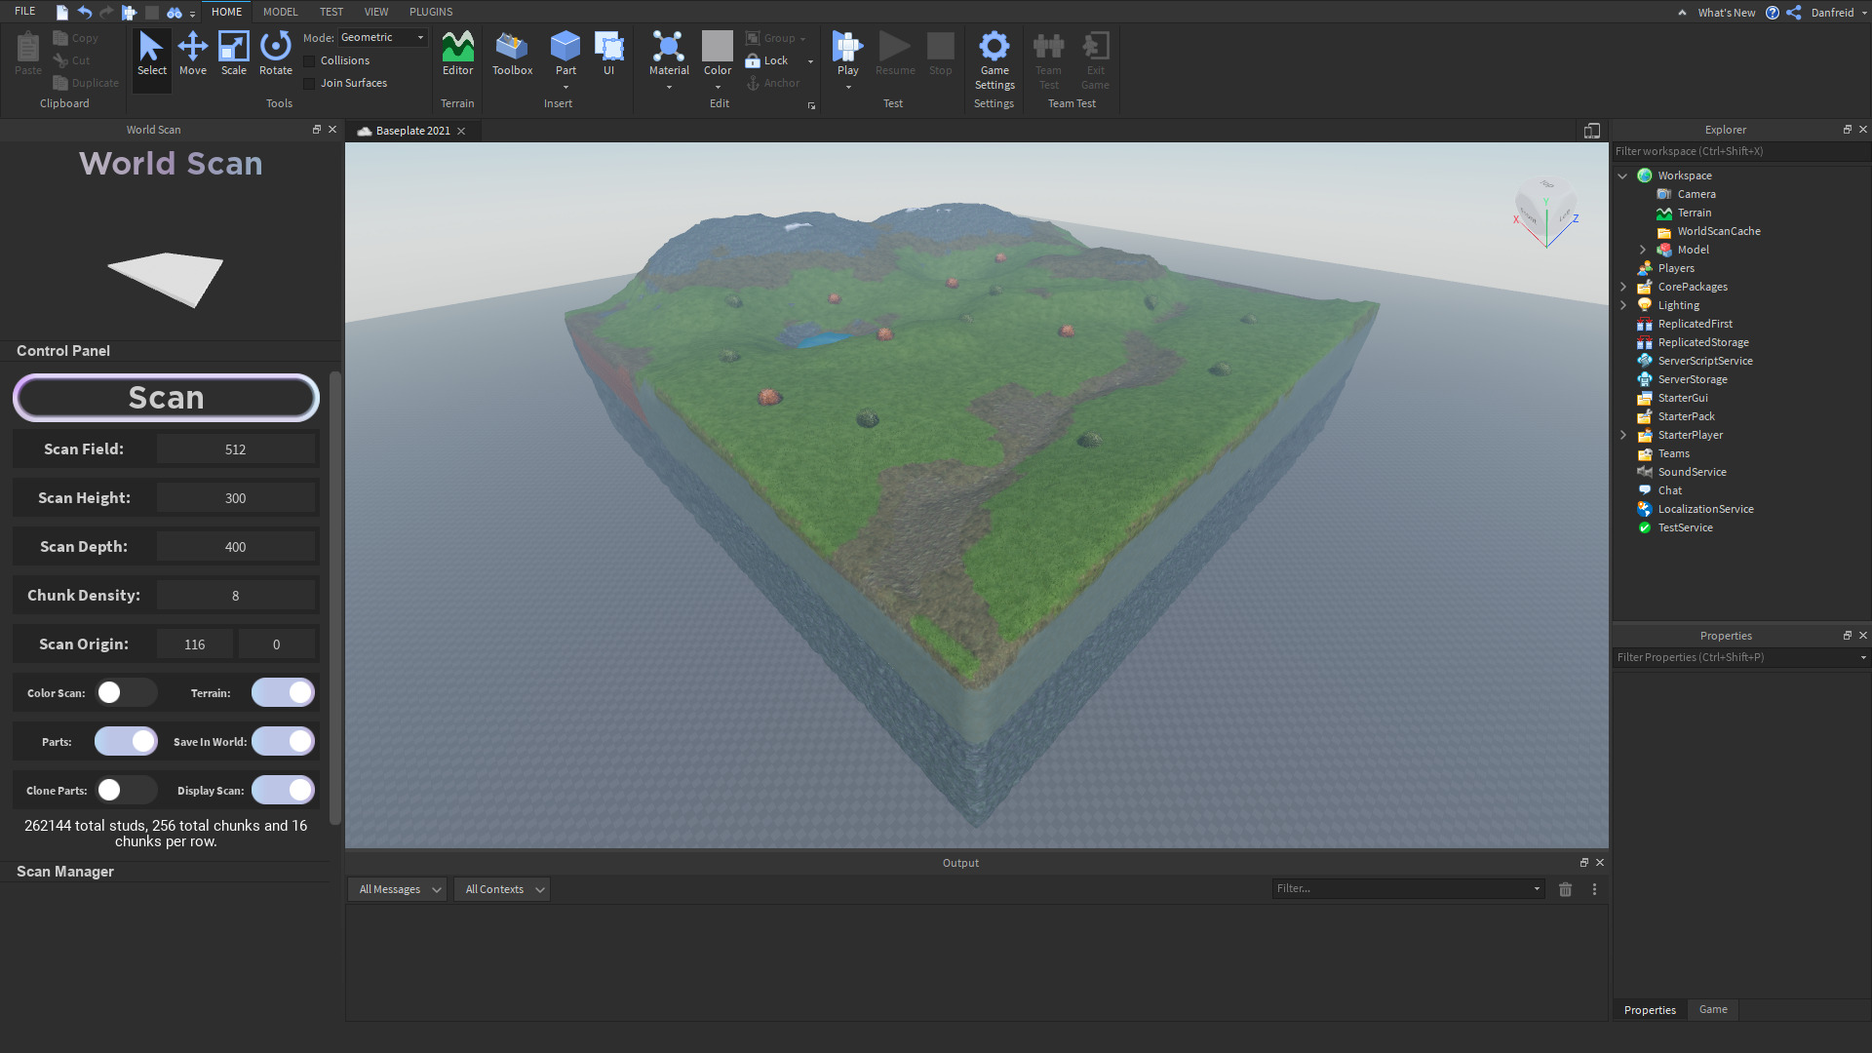Open the What's New link
Viewport: 1872px width, 1053px height.
coord(1726,13)
